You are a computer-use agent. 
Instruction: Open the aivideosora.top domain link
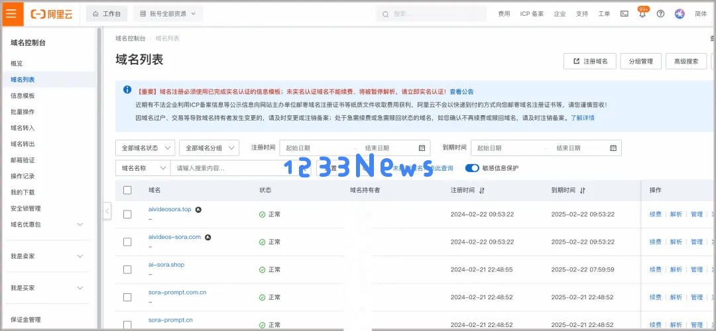tap(170, 209)
